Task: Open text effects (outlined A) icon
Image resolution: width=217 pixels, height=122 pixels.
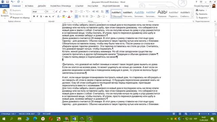Action: click(58, 17)
